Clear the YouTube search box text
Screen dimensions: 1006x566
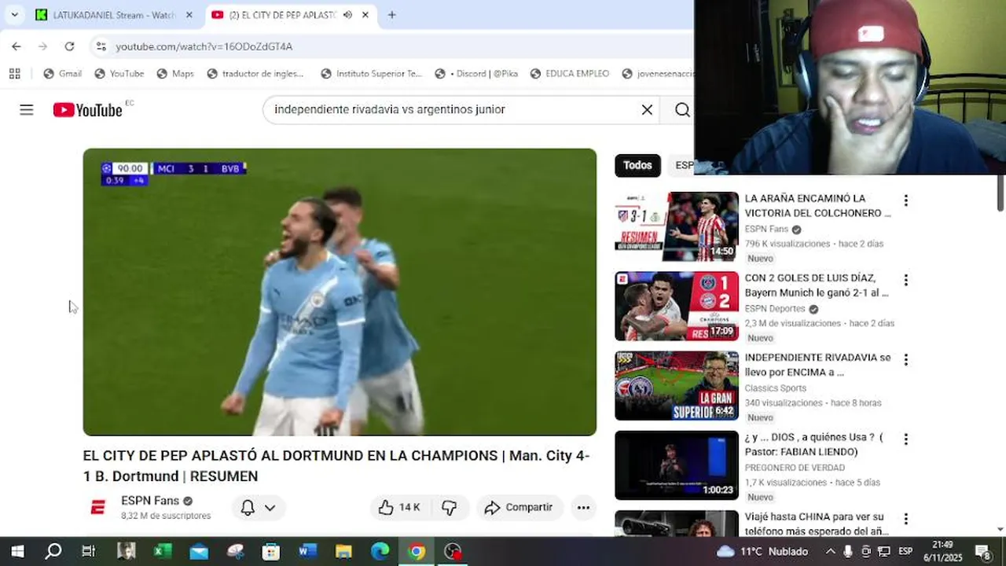(647, 110)
